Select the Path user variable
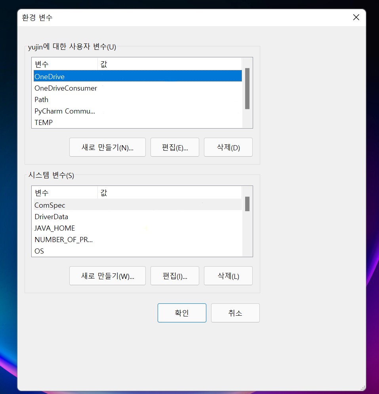 point(137,100)
